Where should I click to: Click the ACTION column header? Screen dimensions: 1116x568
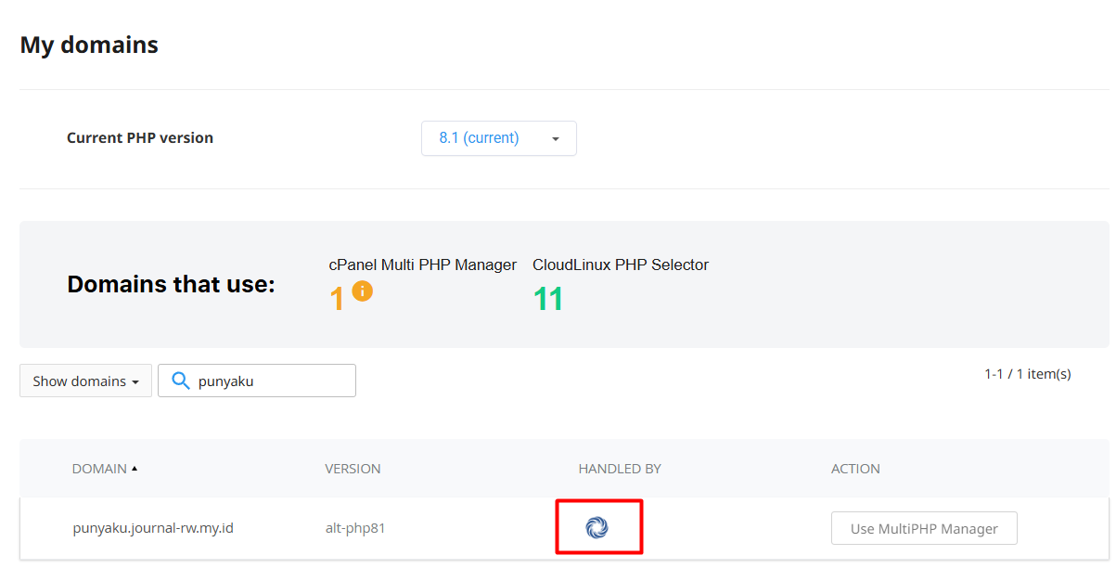click(855, 469)
